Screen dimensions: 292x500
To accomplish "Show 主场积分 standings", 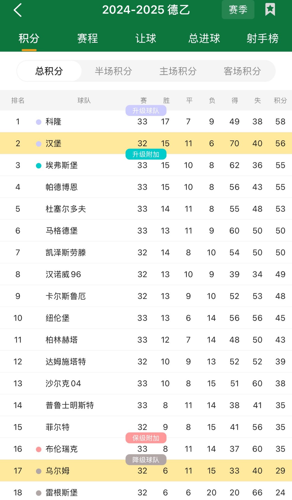I will (x=178, y=71).
